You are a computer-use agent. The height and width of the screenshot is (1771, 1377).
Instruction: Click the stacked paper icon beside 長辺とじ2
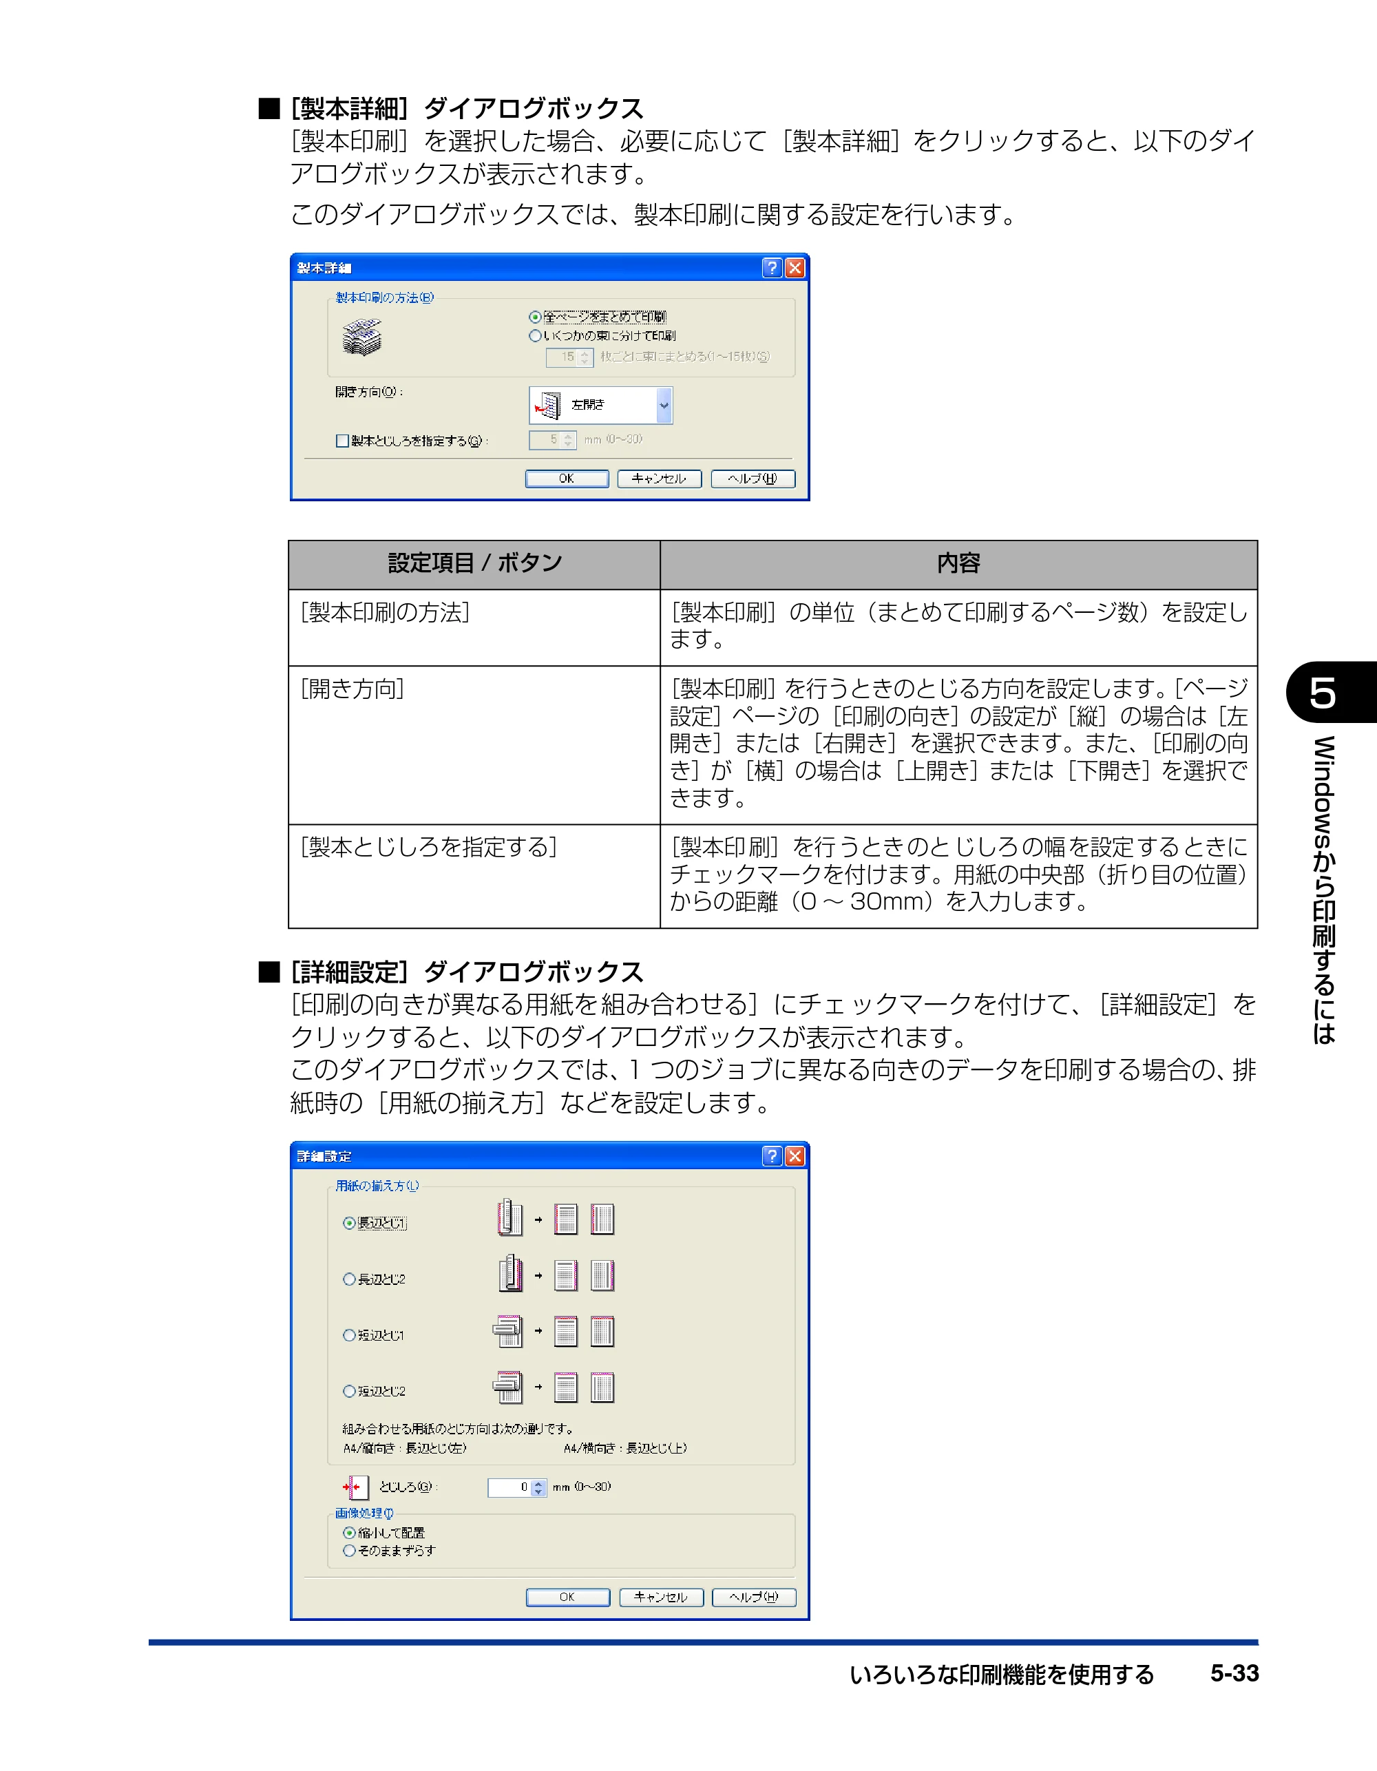point(509,1274)
